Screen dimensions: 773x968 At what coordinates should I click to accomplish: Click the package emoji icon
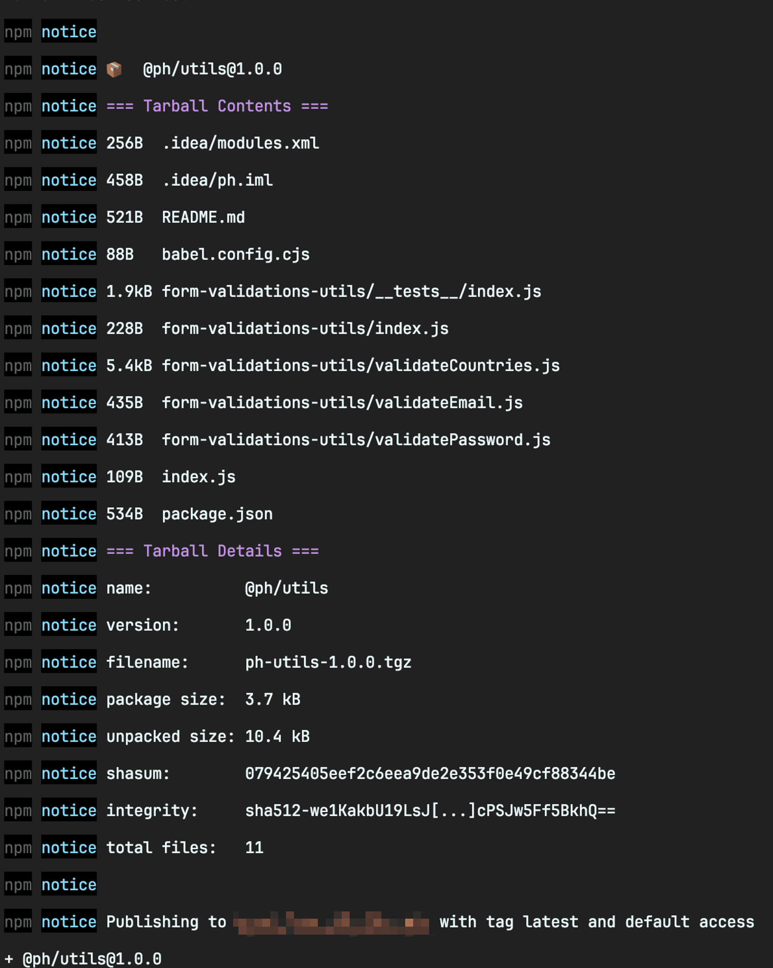pyautogui.click(x=114, y=70)
